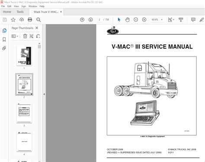Switch to the Tools tab
The height and width of the screenshot is (162, 205).
pyautogui.click(x=20, y=12)
